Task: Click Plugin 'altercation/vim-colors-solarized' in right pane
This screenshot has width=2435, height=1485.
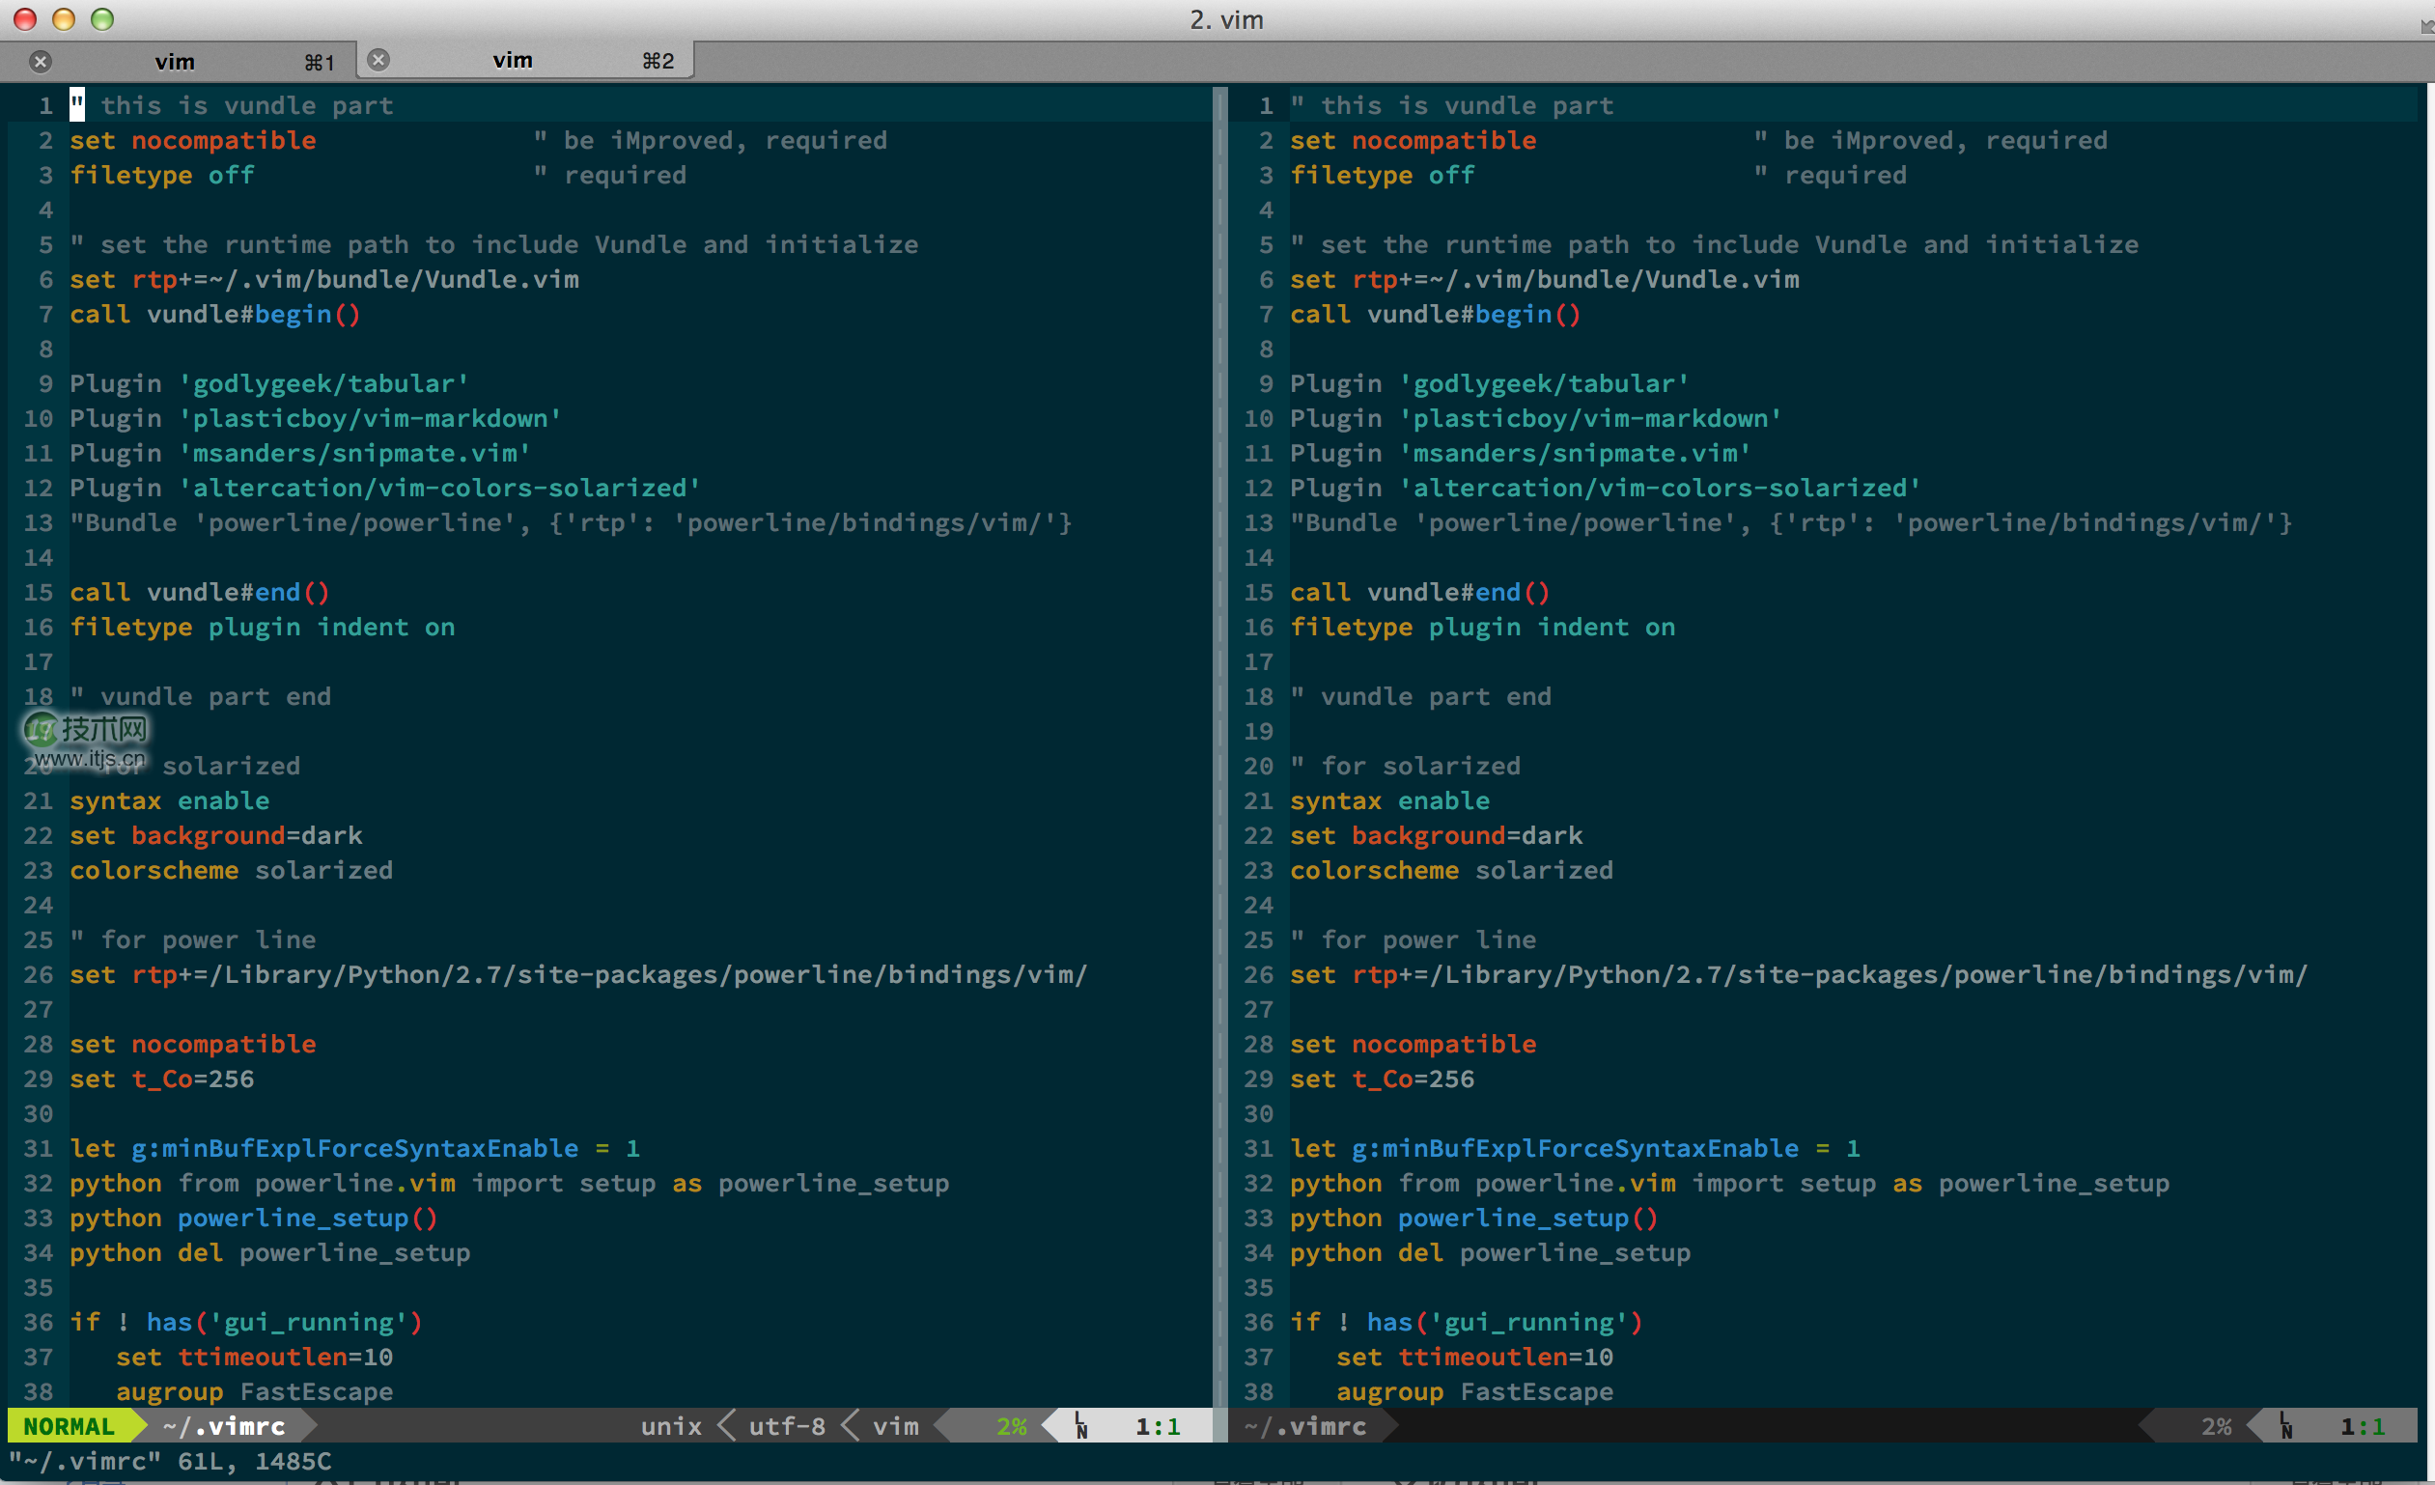Action: (1606, 489)
